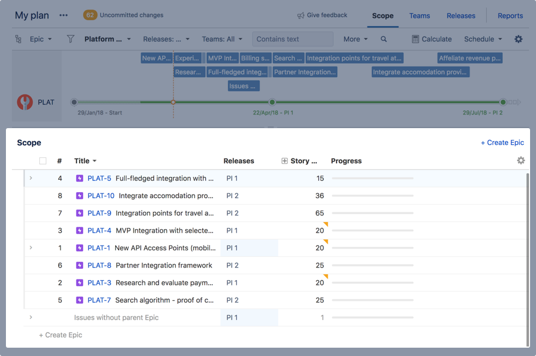Click the megaphone Give feedback icon
This screenshot has width=536, height=356.
coord(301,15)
